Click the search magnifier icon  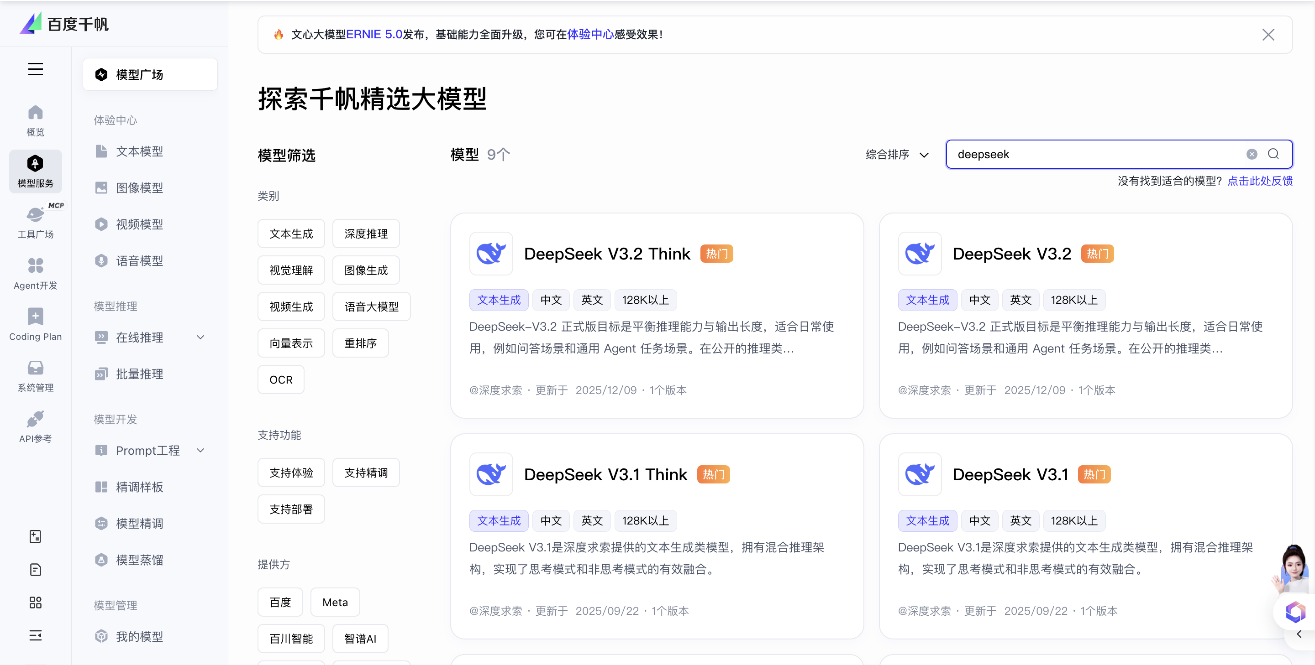click(1273, 154)
